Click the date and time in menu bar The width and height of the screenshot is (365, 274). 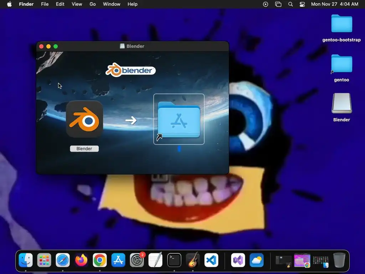tap(334, 4)
